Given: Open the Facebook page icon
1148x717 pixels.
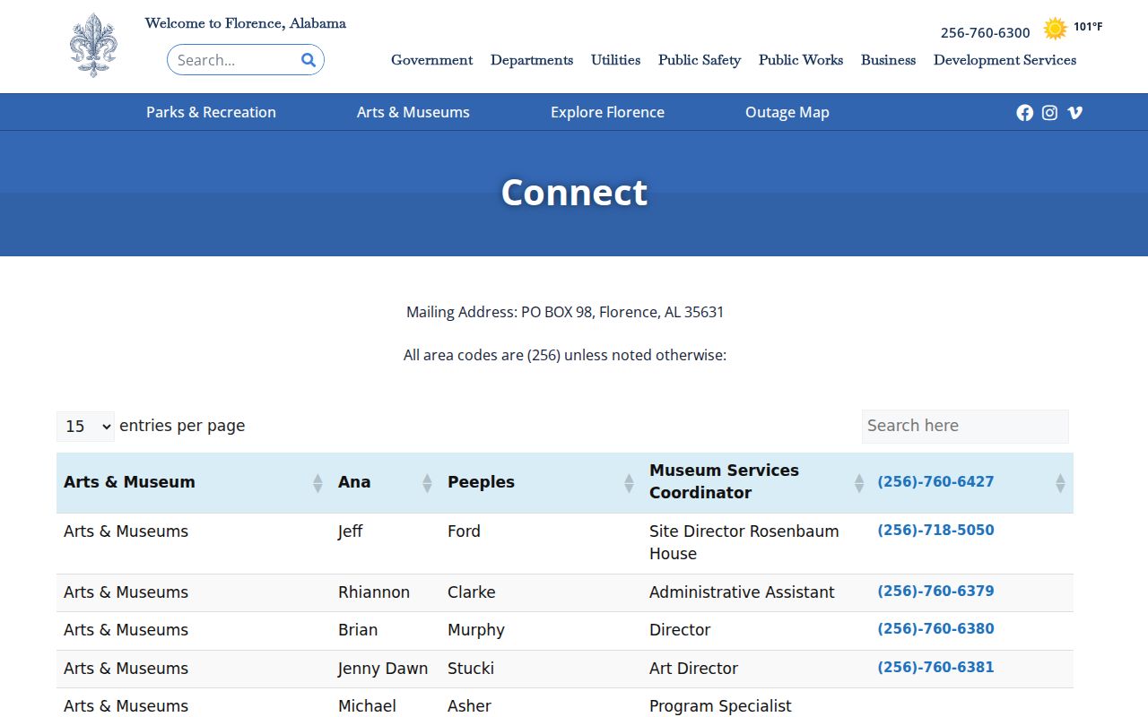Looking at the screenshot, I should (x=1025, y=112).
